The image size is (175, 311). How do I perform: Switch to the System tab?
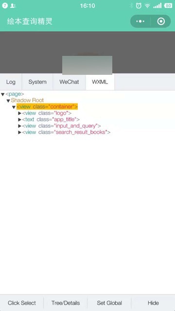[37, 82]
